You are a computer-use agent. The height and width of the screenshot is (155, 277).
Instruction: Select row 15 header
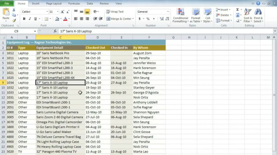pyautogui.click(x=3, y=112)
